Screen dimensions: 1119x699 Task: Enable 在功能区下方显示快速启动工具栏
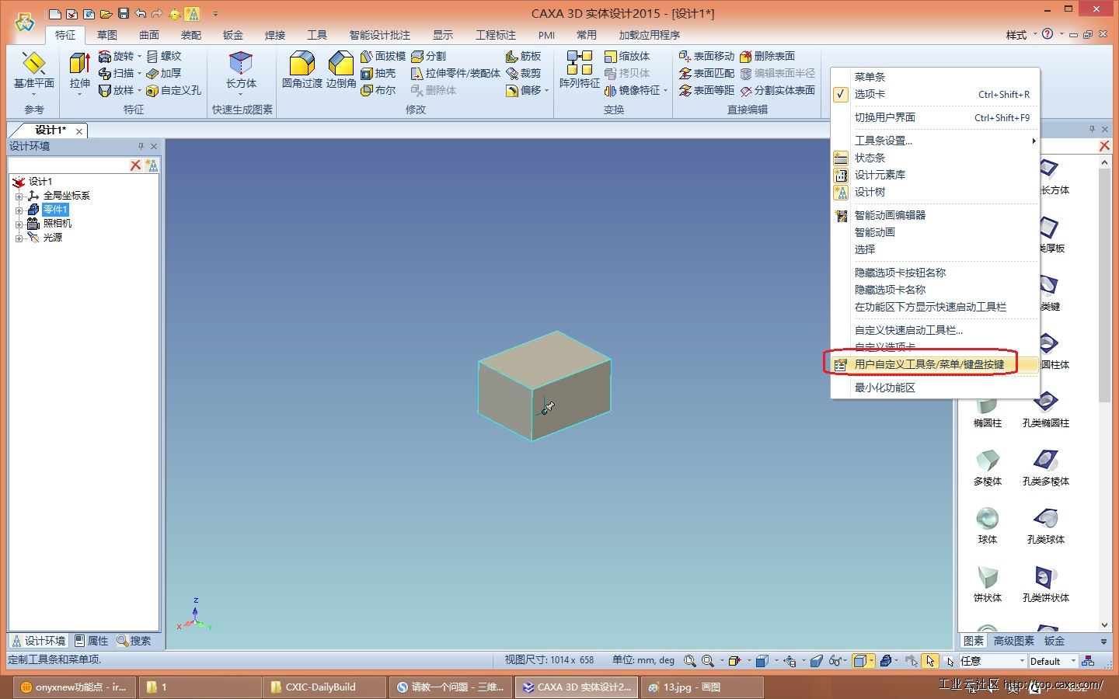935,307
